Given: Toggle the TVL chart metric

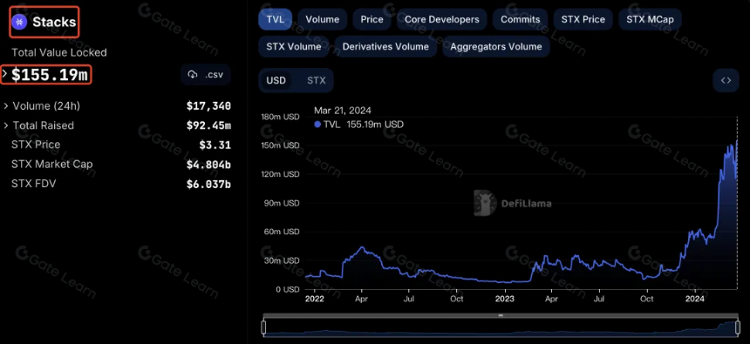Looking at the screenshot, I should click(x=275, y=19).
